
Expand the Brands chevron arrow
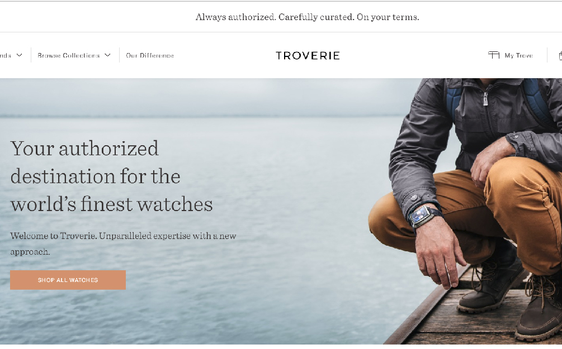click(20, 55)
